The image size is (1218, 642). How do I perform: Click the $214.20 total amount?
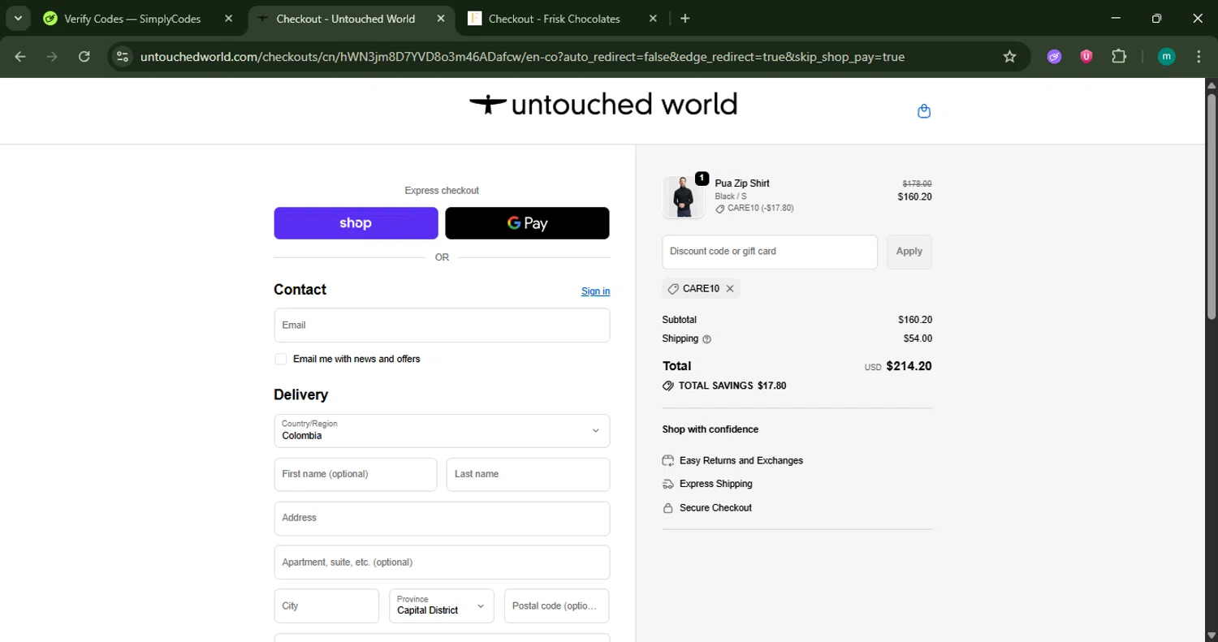coord(909,366)
